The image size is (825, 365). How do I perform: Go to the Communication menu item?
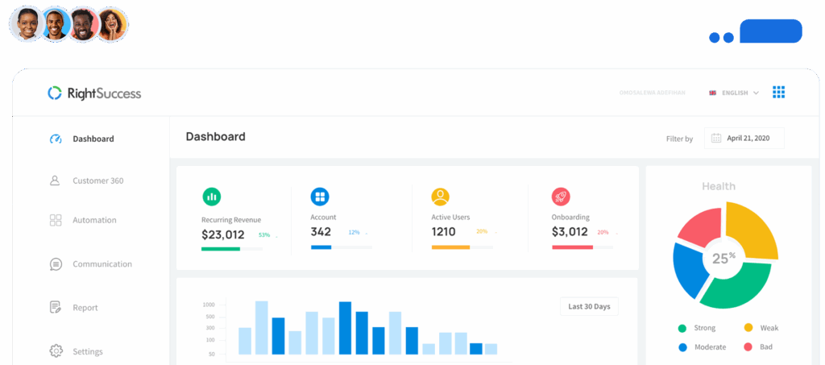[102, 264]
